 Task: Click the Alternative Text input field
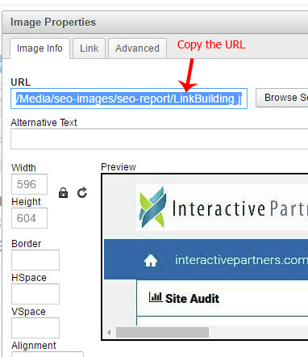[x=160, y=139]
